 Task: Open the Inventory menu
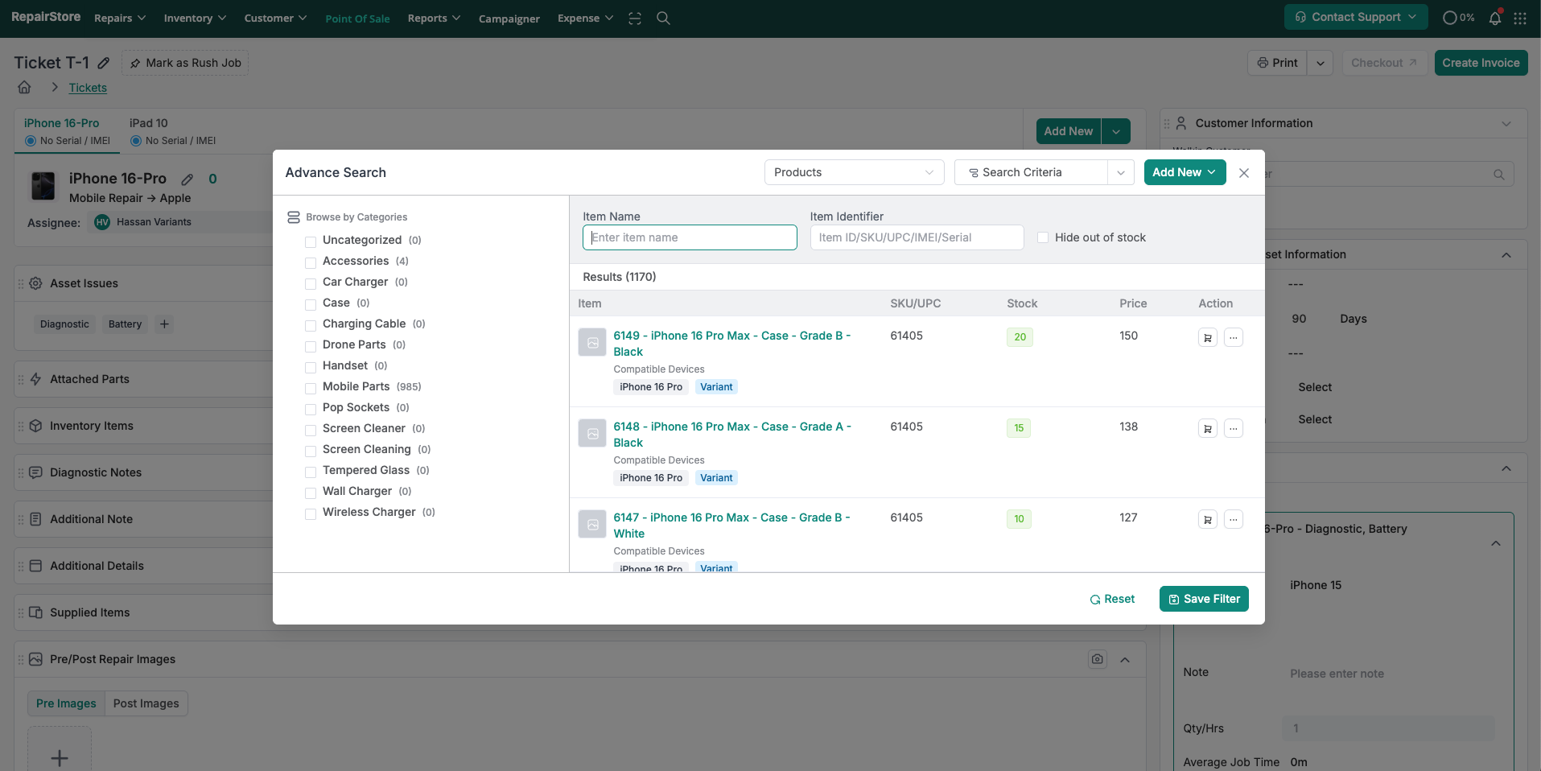(195, 18)
